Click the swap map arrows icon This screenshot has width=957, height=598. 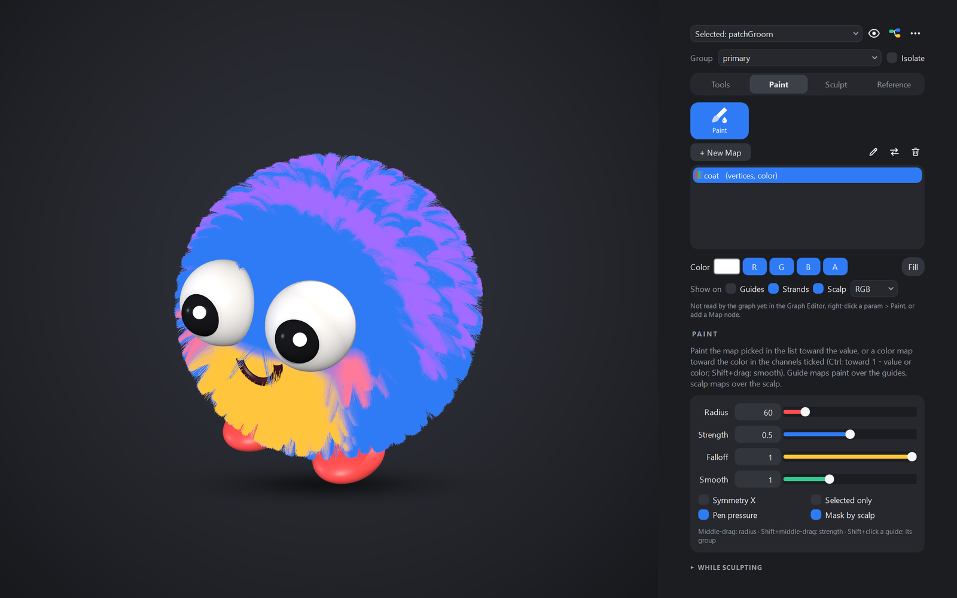click(x=894, y=152)
